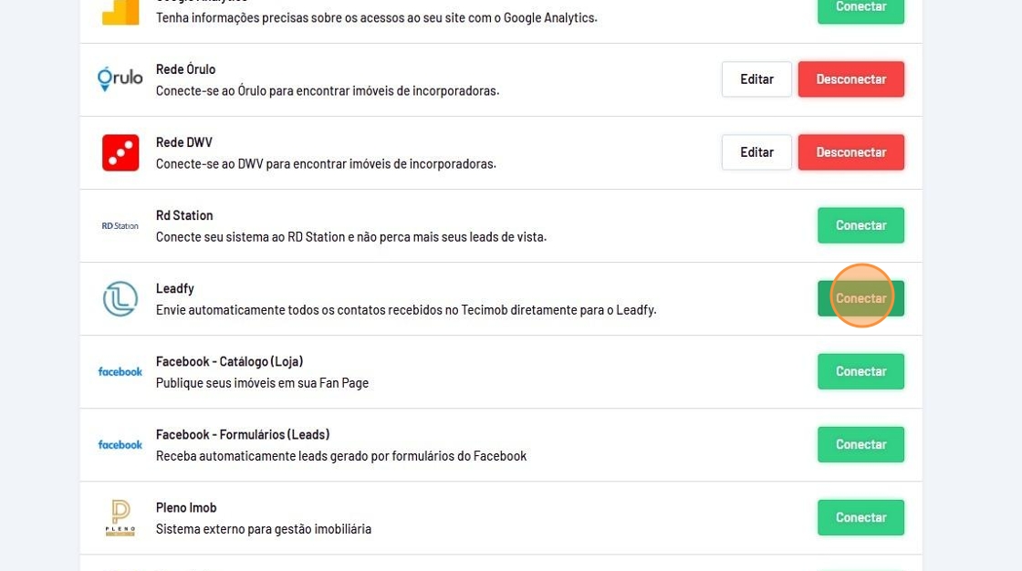Click the Facebook Formulários (Leads) logo
Image resolution: width=1022 pixels, height=571 pixels.
pos(120,444)
